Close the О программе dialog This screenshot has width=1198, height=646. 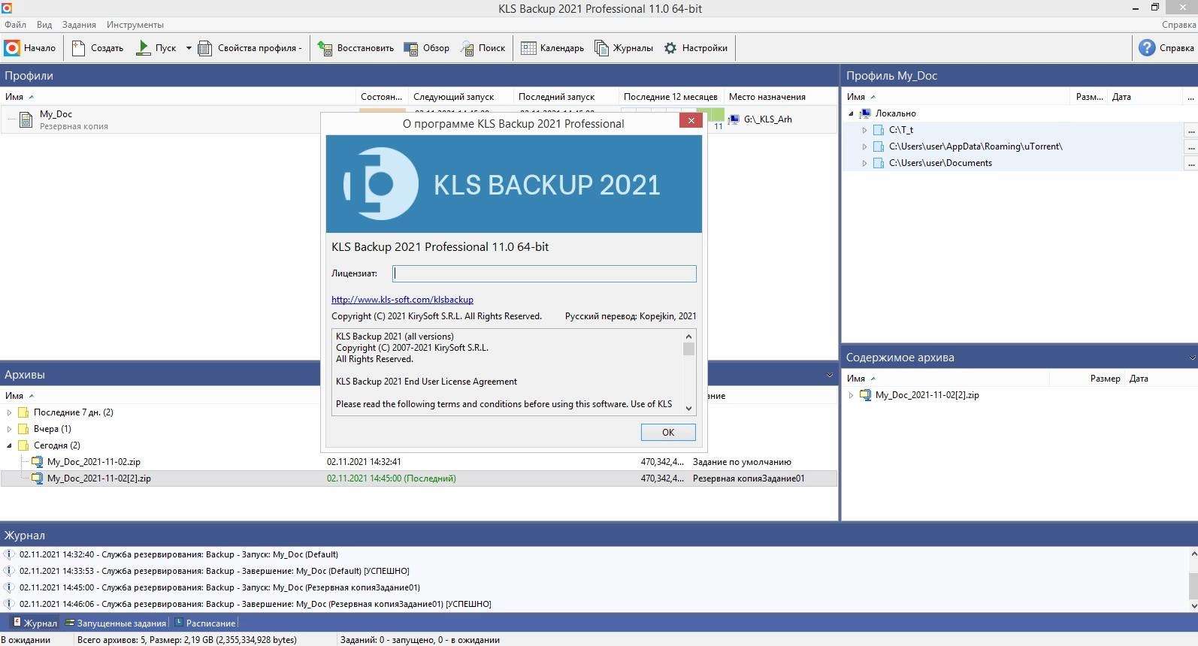click(691, 120)
